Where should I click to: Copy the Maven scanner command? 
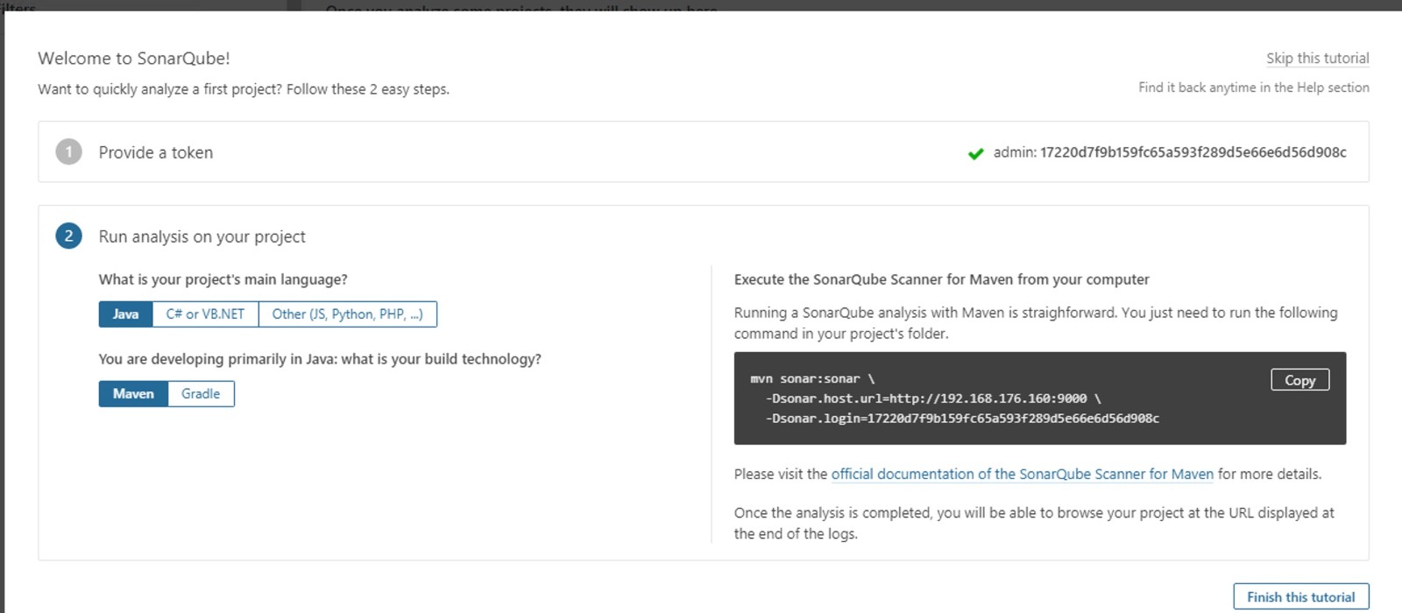(x=1299, y=379)
